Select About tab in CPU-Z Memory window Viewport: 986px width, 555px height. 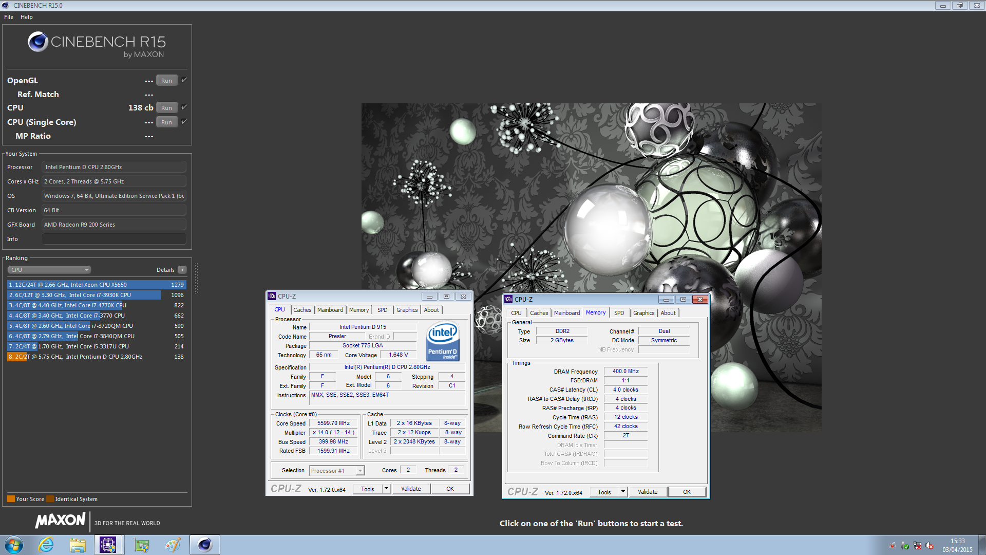(x=668, y=313)
